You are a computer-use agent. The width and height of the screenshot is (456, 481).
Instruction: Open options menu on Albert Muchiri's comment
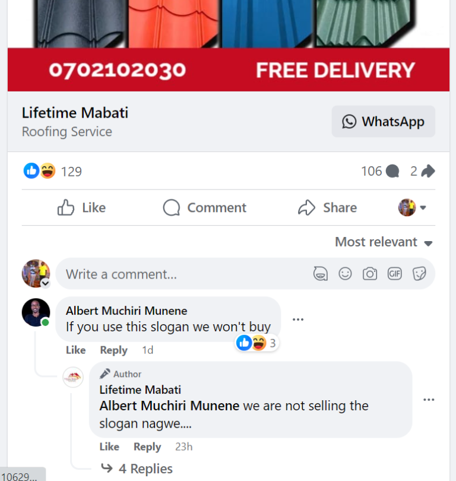298,319
